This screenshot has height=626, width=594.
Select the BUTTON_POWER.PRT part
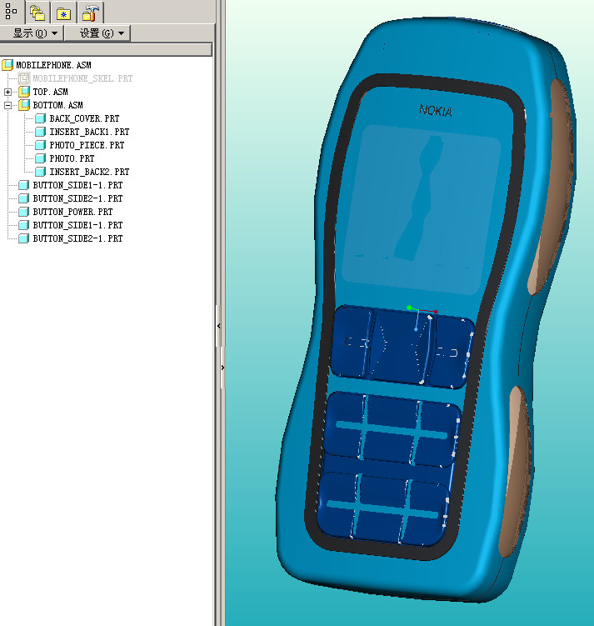point(72,212)
